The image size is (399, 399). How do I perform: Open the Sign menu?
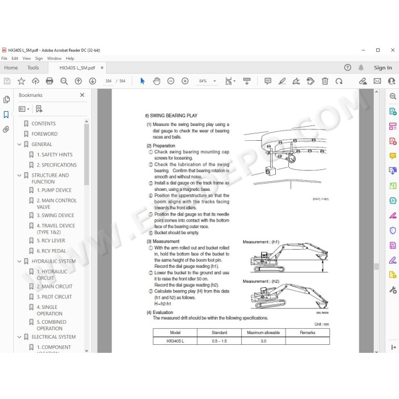39,58
